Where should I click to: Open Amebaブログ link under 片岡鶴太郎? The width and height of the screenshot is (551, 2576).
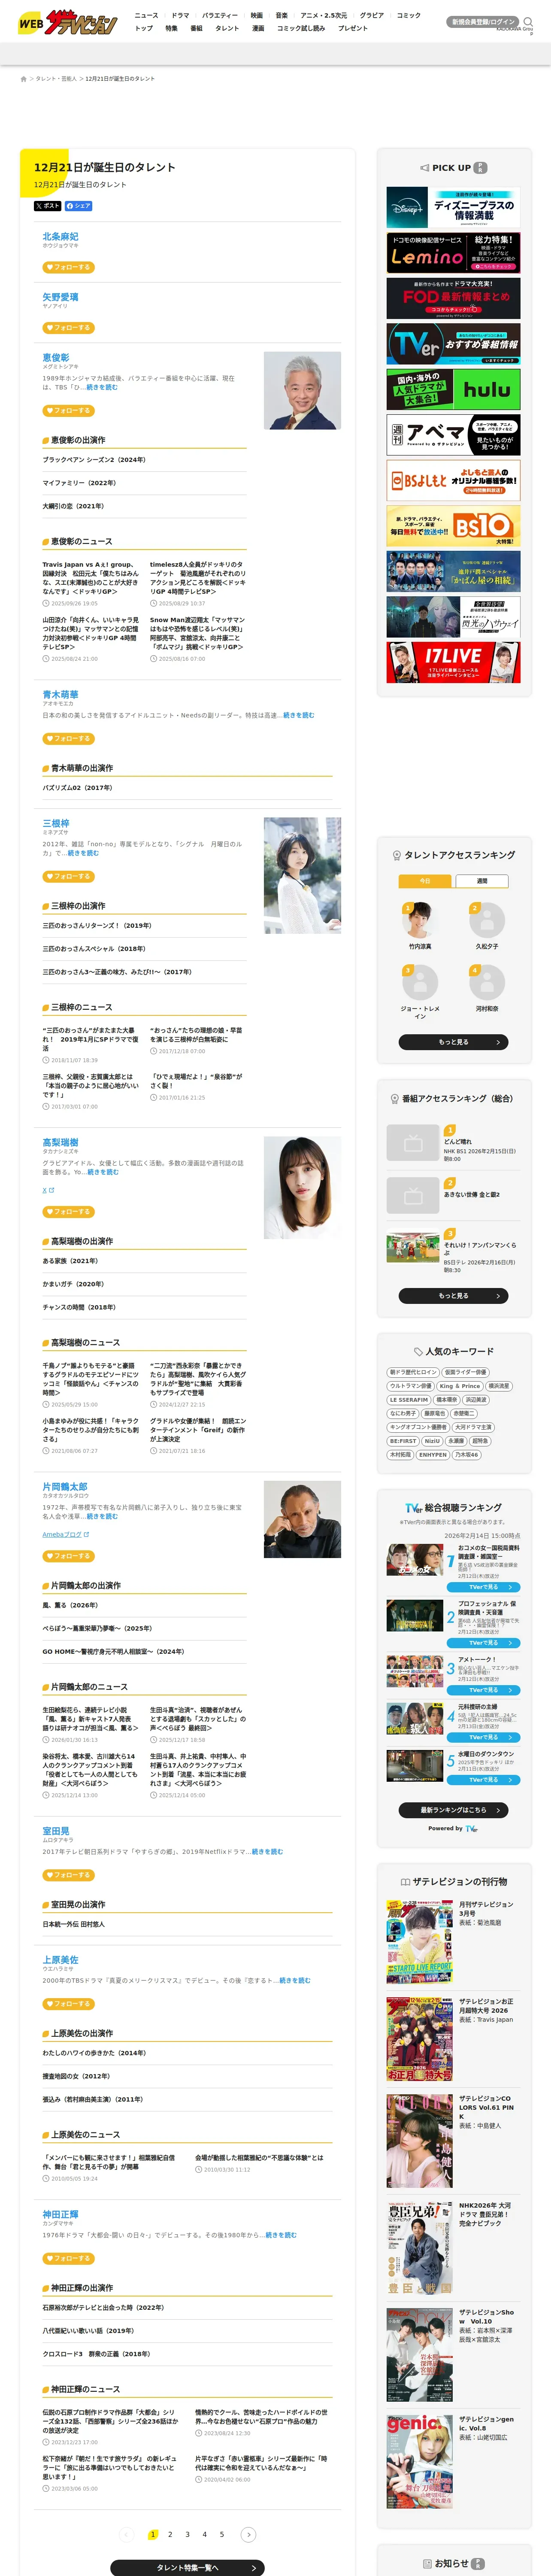[66, 1534]
